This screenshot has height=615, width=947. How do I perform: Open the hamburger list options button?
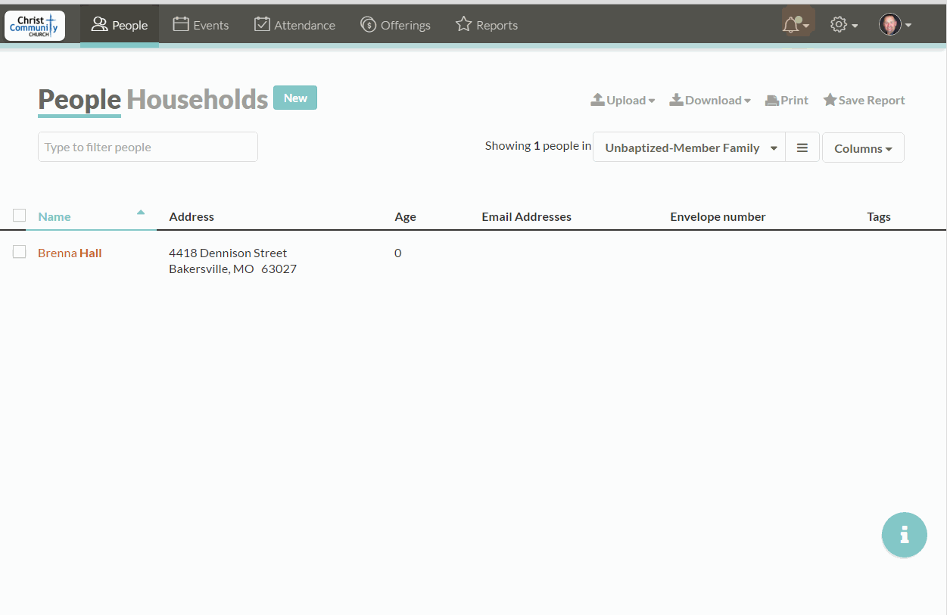coord(802,148)
